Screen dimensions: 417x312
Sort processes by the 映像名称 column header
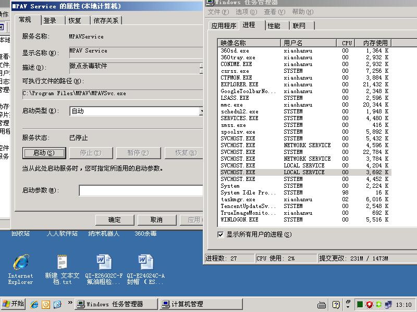click(250, 43)
